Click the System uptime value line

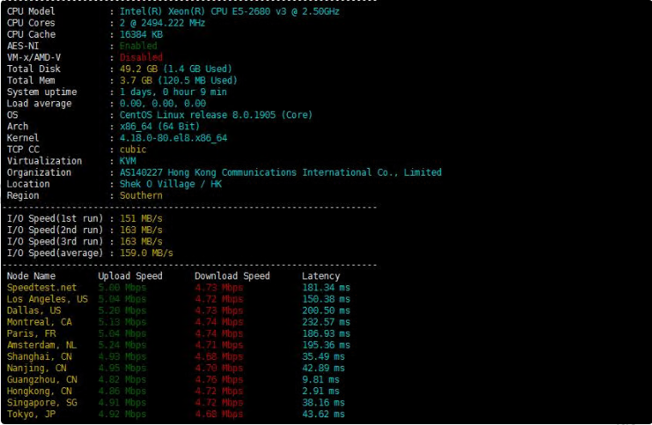point(173,92)
